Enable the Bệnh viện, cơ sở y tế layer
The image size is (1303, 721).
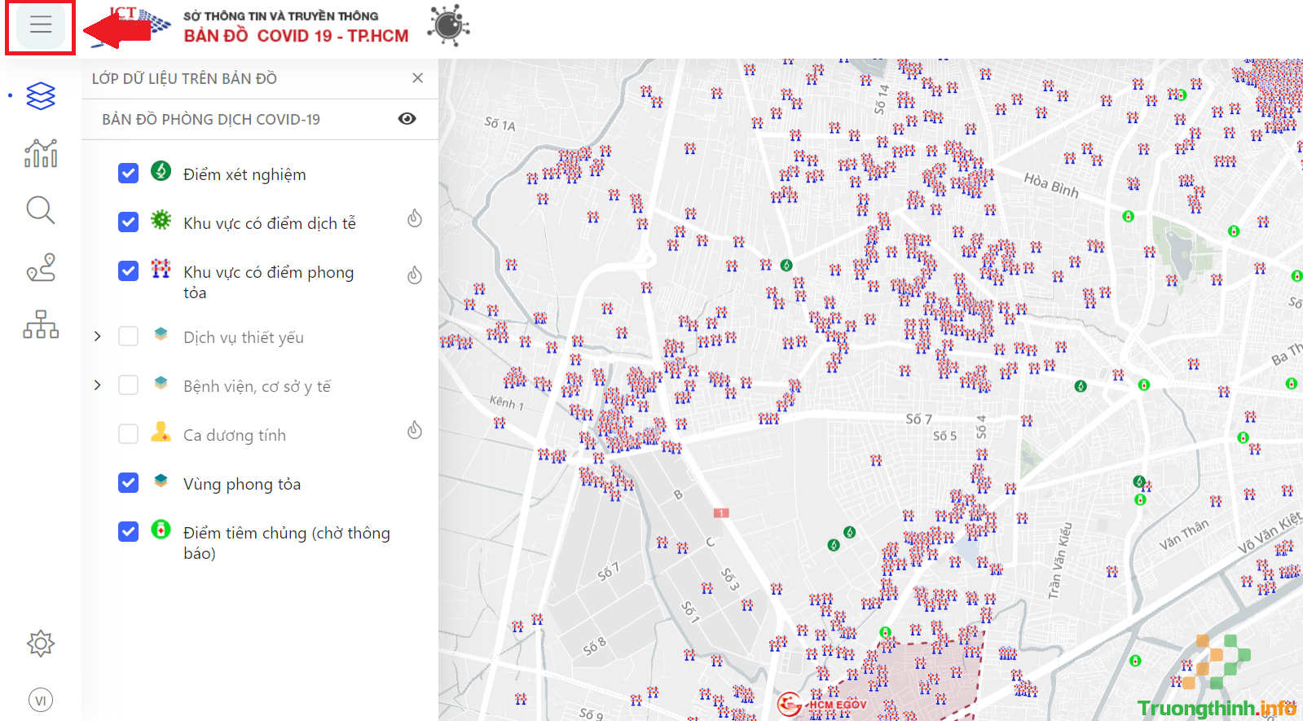[x=128, y=385]
